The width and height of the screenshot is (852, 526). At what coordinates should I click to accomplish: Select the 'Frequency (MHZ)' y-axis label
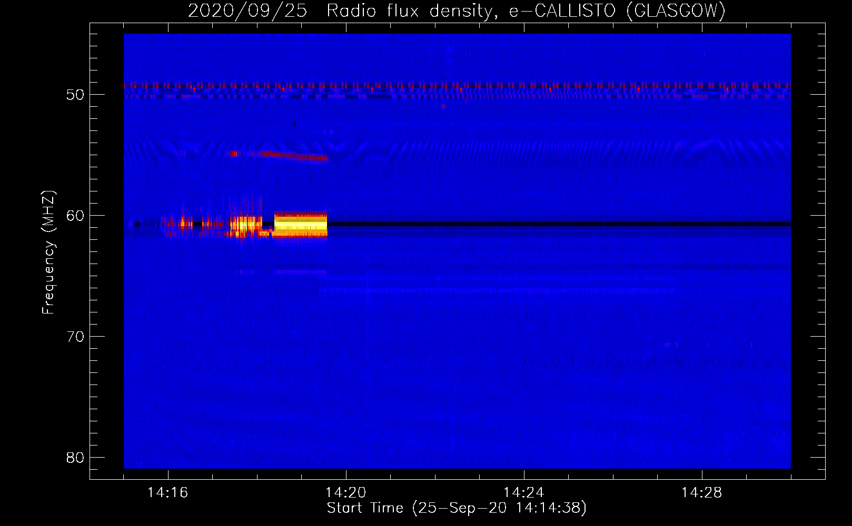coord(48,252)
